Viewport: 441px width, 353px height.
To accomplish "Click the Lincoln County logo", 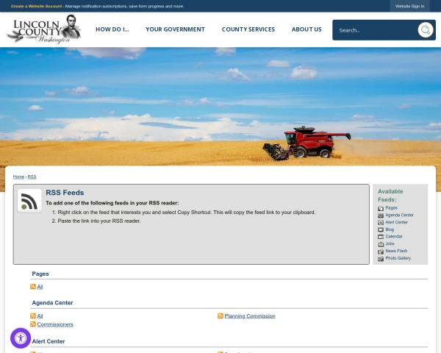I will point(43,29).
